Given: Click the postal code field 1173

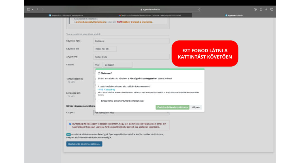Looking at the screenshot, I should [x=97, y=65].
